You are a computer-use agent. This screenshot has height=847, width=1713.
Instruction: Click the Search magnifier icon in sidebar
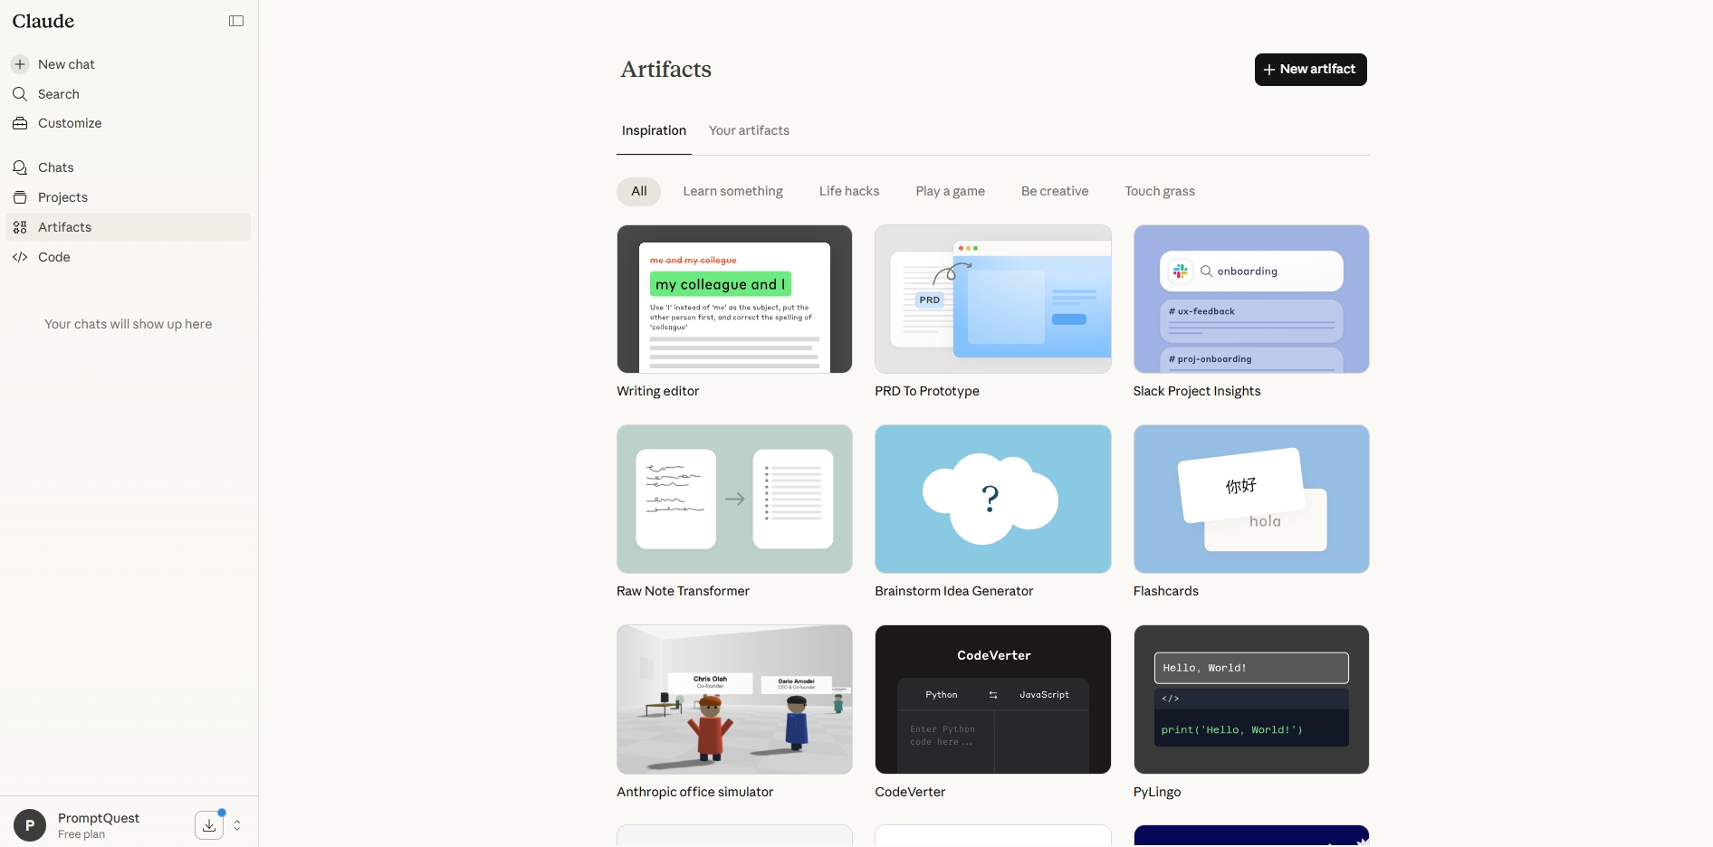(20, 94)
